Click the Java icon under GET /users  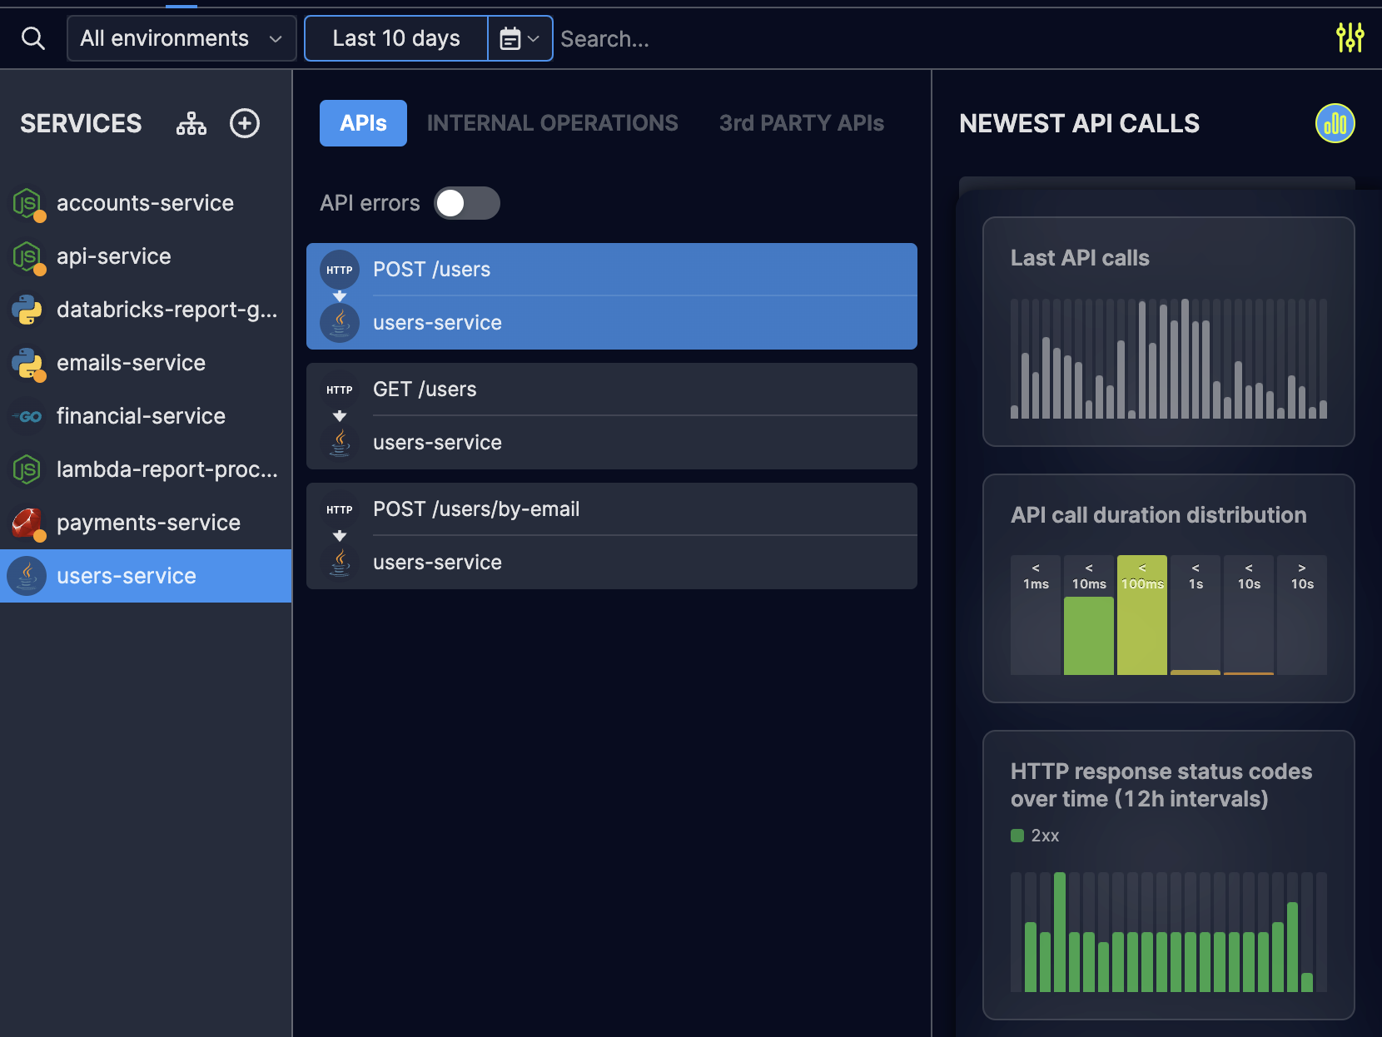pyautogui.click(x=340, y=443)
